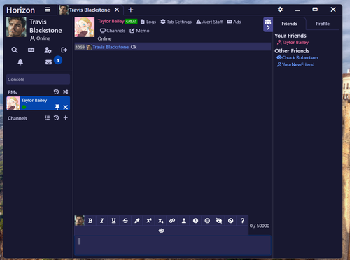The height and width of the screenshot is (260, 350).
Task: Select the Travis Blackstone character tab
Action: pyautogui.click(x=90, y=10)
